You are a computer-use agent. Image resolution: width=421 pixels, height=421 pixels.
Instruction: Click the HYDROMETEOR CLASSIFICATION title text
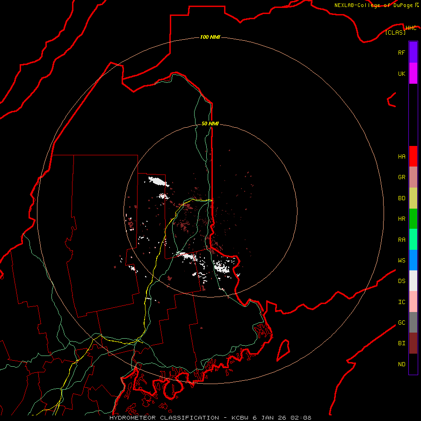(164, 418)
